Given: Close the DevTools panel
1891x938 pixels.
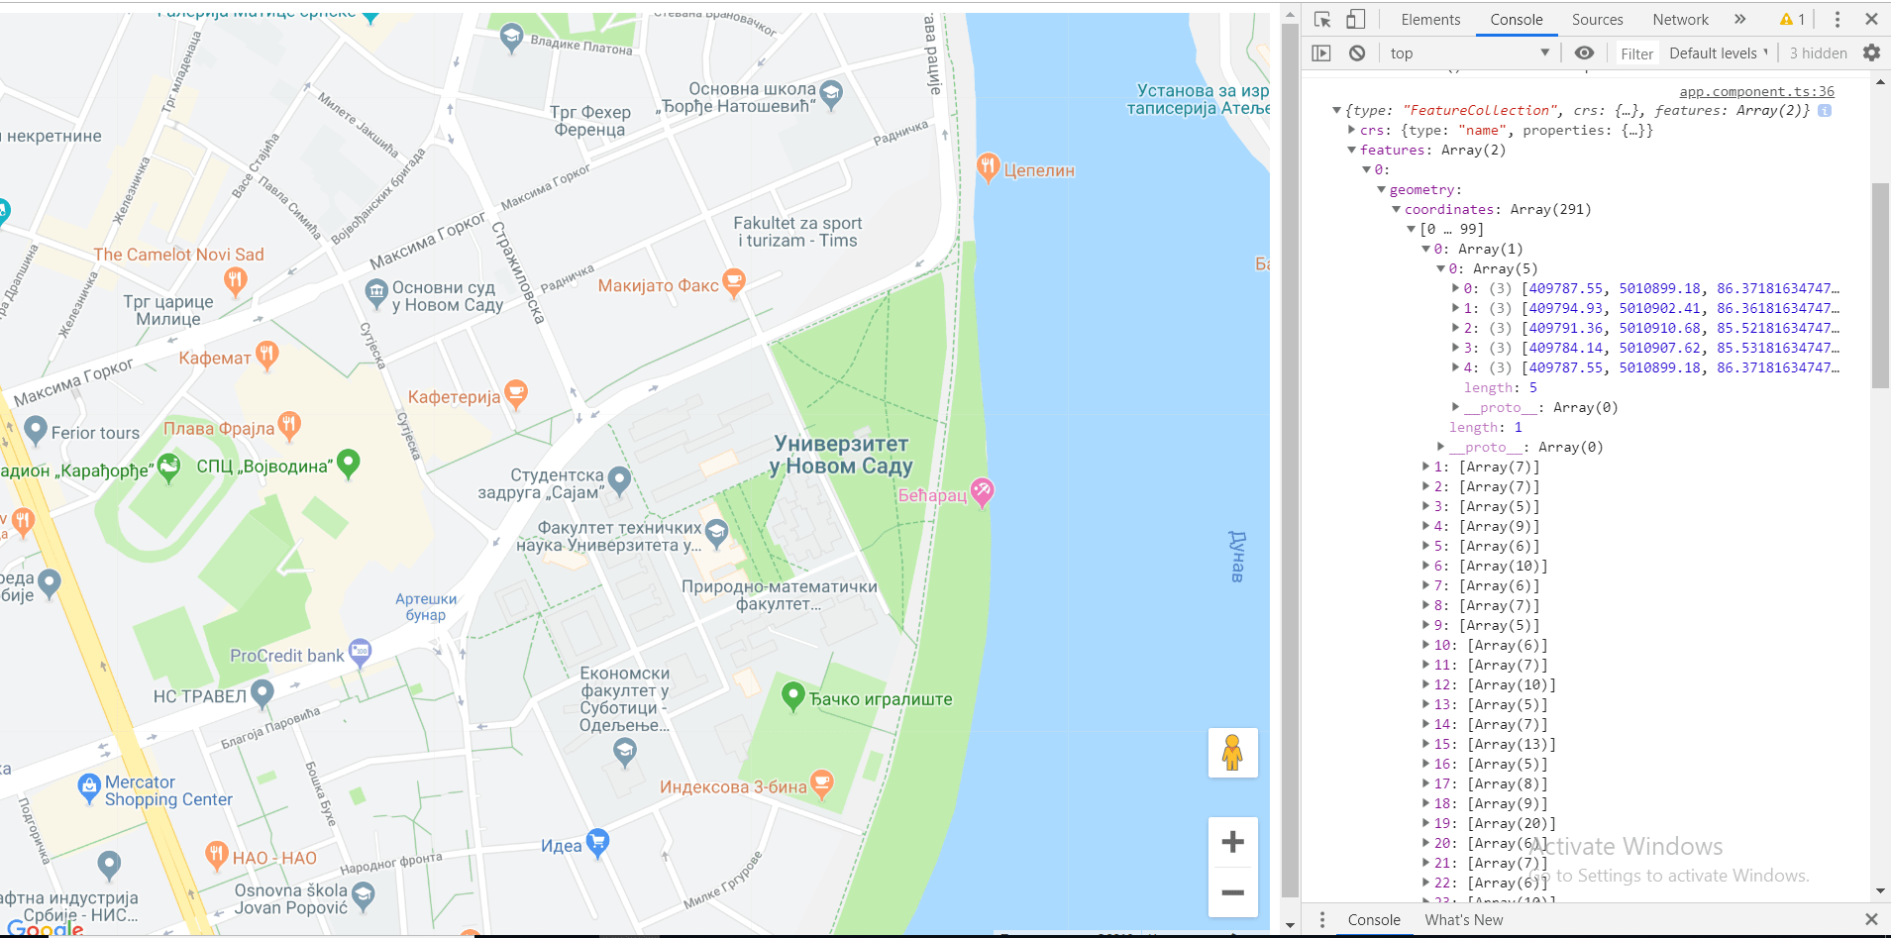Looking at the screenshot, I should point(1871,19).
